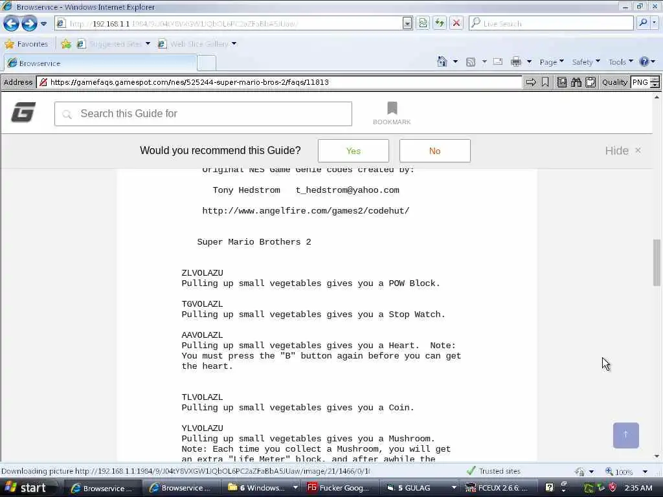Click the 100% zoom level button
Image resolution: width=663 pixels, height=497 pixels.
(620, 471)
